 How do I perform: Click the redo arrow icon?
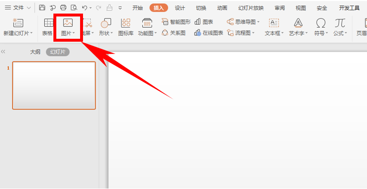click(x=98, y=8)
